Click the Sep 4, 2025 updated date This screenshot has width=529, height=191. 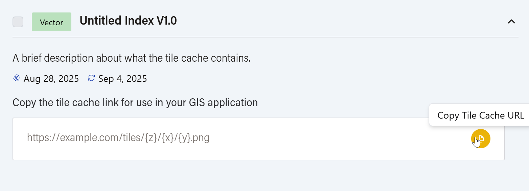(x=122, y=79)
